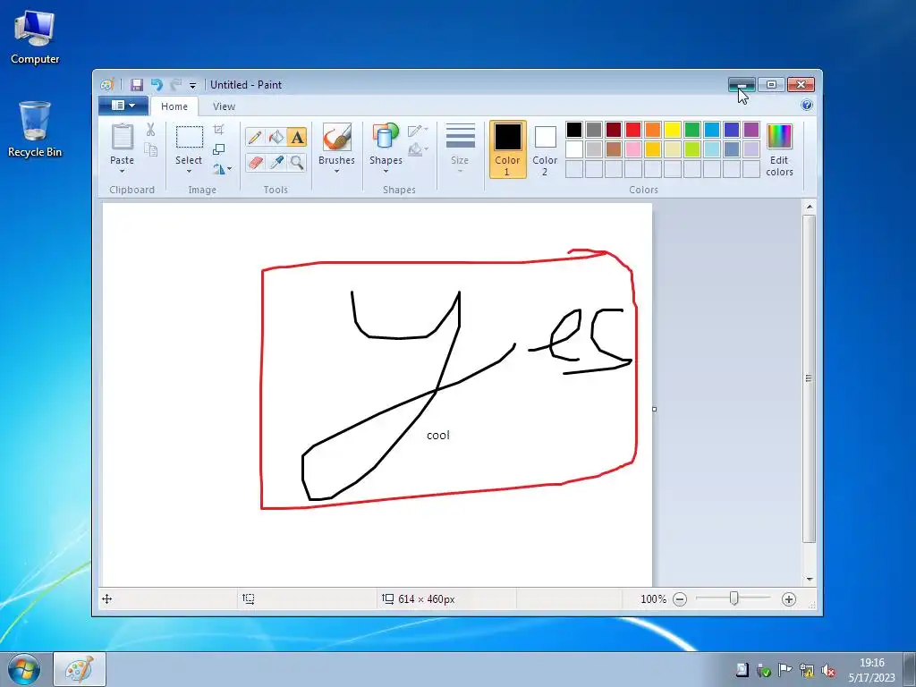Click the Undo arrow icon

157,85
